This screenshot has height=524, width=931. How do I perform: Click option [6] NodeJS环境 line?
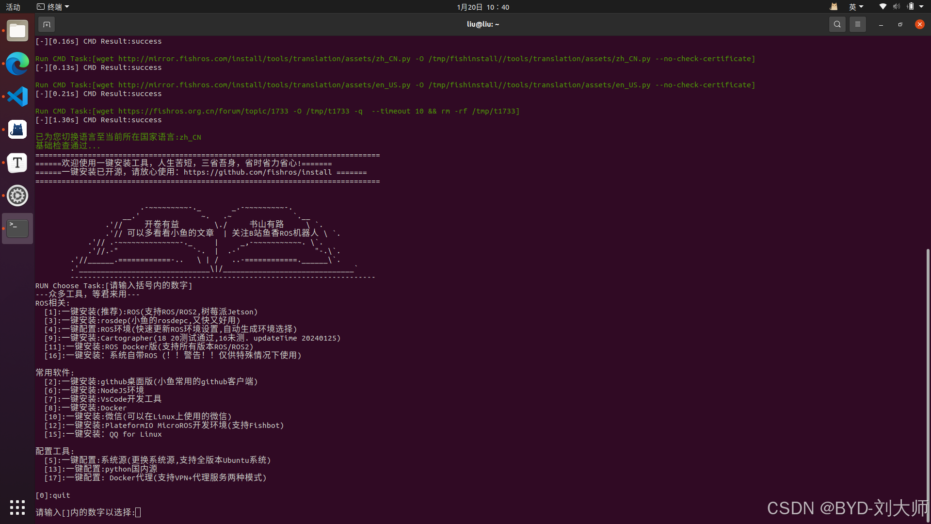pos(94,391)
